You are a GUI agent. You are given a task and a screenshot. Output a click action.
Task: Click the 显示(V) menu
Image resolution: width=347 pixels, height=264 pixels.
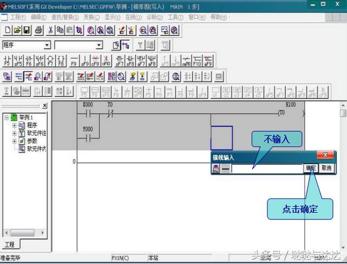click(x=112, y=17)
